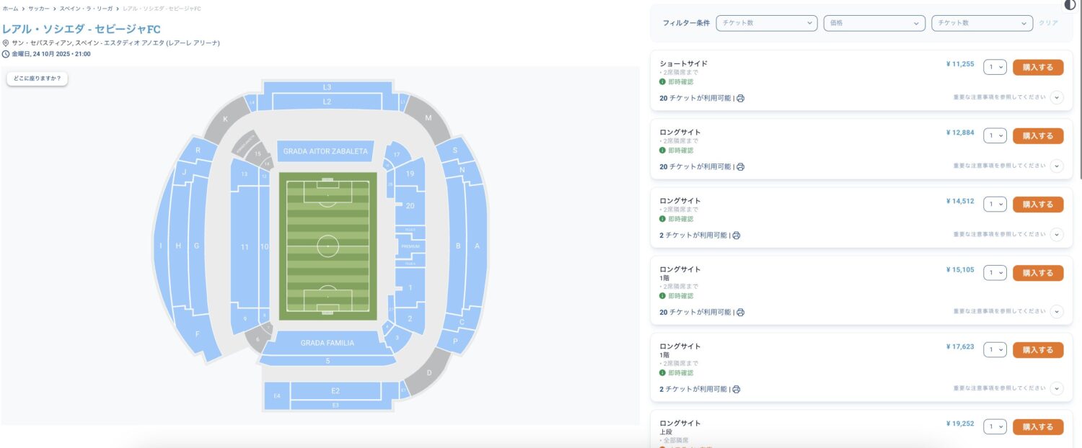Click the location pin icon beside the venue

[x=6, y=43]
